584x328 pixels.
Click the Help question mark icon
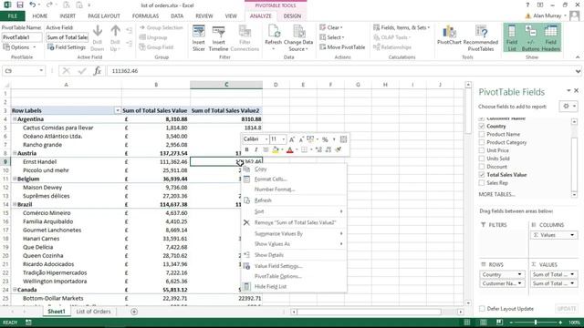(527, 5)
